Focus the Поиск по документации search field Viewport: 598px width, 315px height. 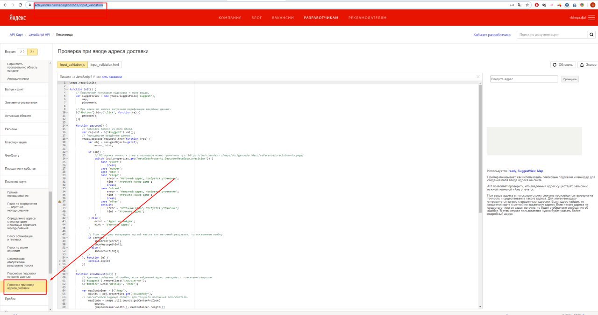click(552, 34)
